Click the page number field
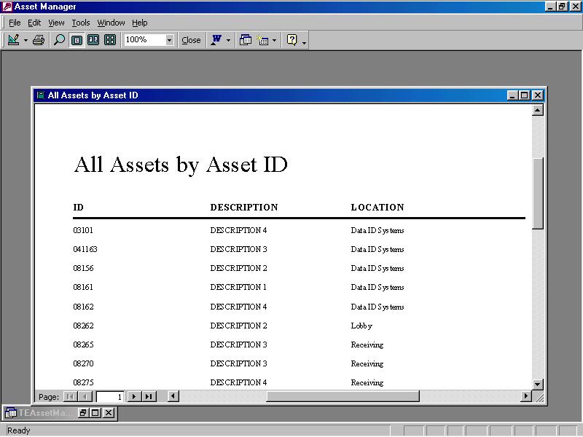The height and width of the screenshot is (437, 583). click(x=110, y=396)
